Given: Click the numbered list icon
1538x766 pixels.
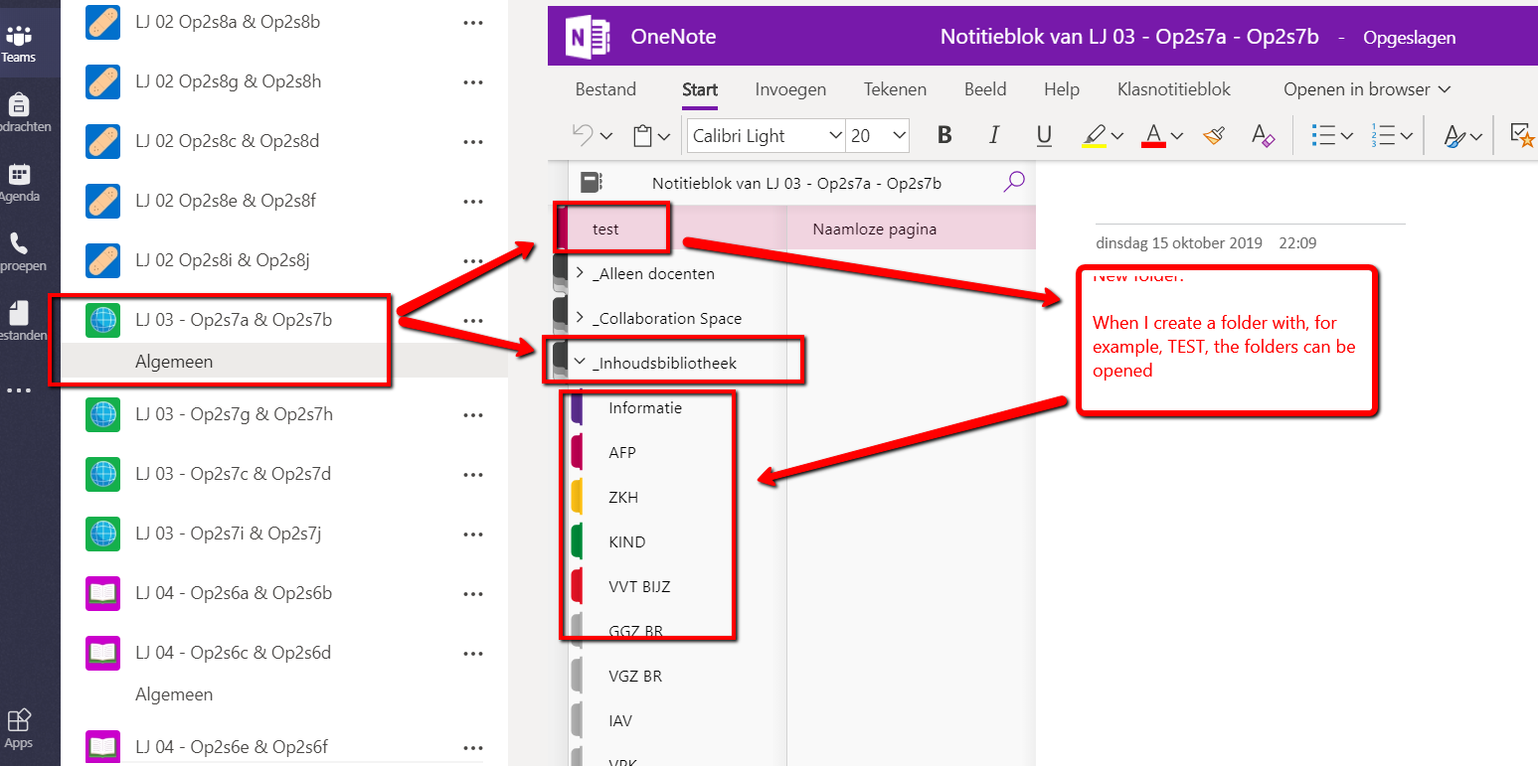Looking at the screenshot, I should tap(1383, 136).
